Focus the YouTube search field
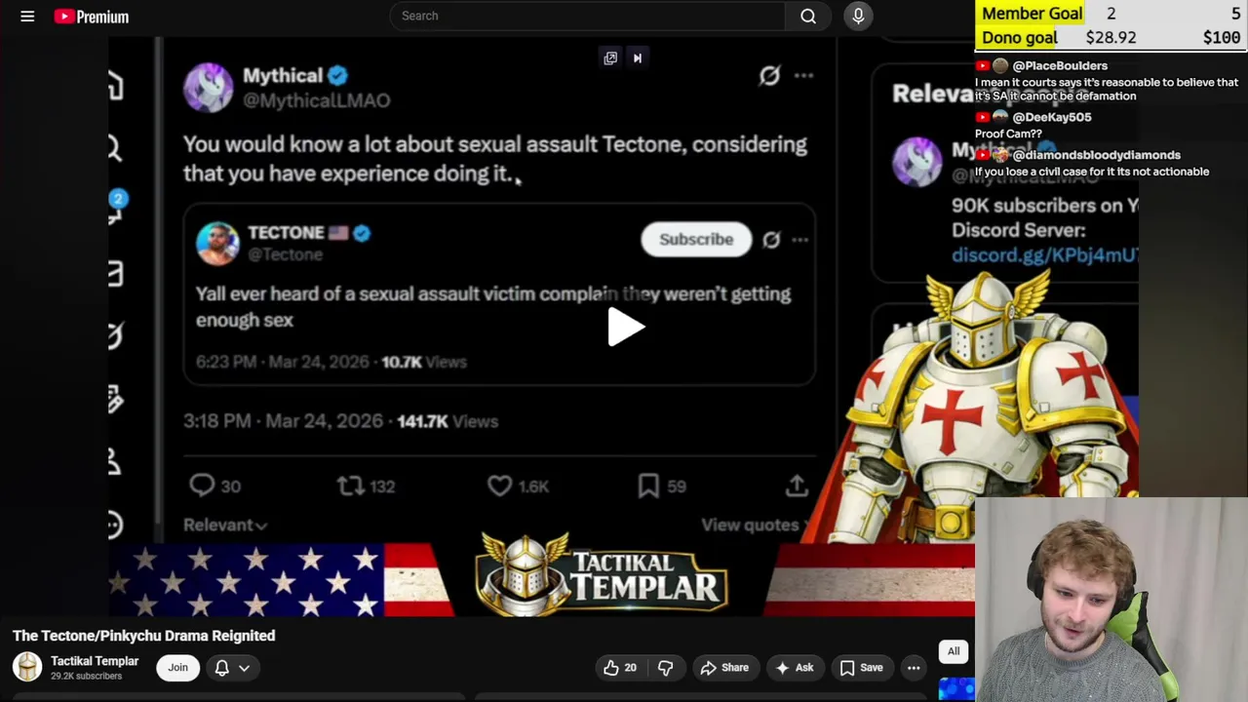1248x702 pixels. (587, 16)
